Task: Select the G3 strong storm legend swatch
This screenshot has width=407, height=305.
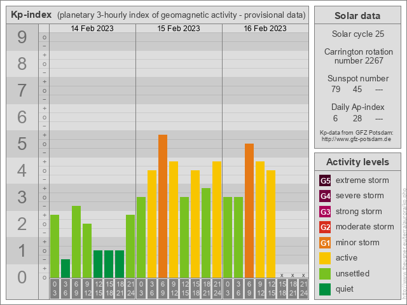Action: 325,212
